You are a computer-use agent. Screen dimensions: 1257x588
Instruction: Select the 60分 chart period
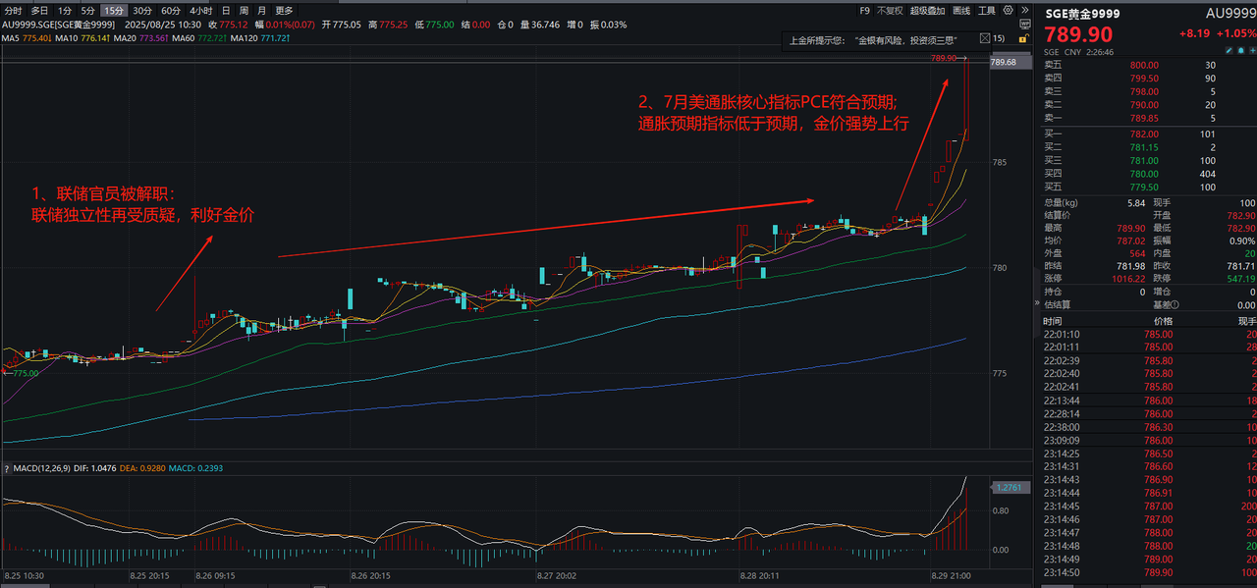click(170, 11)
